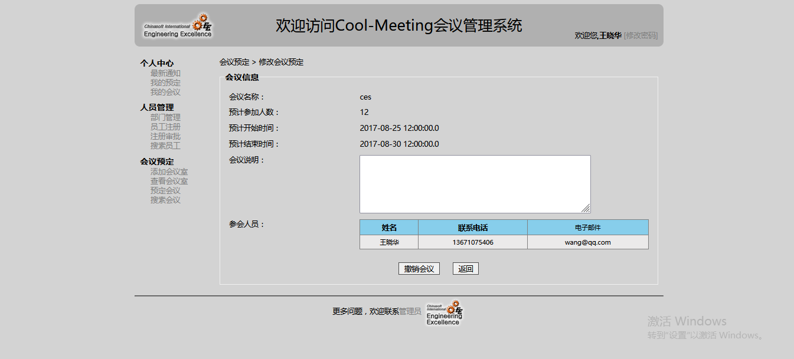Viewport: 794px width, 359px height.
Task: Click end time 2017-08-30 12:00:00.0
Action: tap(399, 144)
